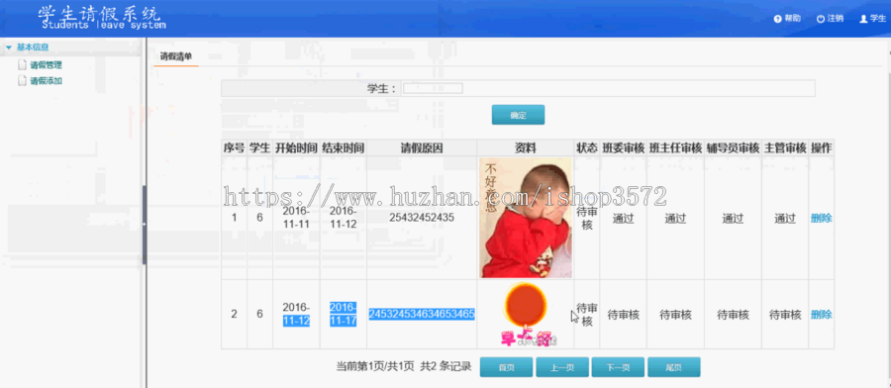Screen dimensions: 891x388
Task: Click the 主管审核 column header
Action: 785,148
